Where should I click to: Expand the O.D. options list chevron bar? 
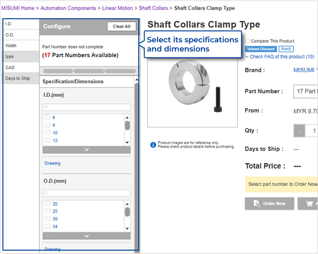pos(86,236)
